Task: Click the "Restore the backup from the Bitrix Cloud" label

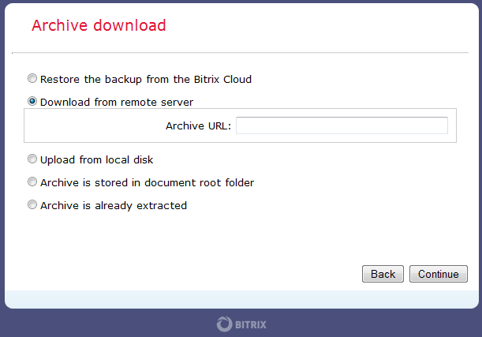Action: click(146, 80)
